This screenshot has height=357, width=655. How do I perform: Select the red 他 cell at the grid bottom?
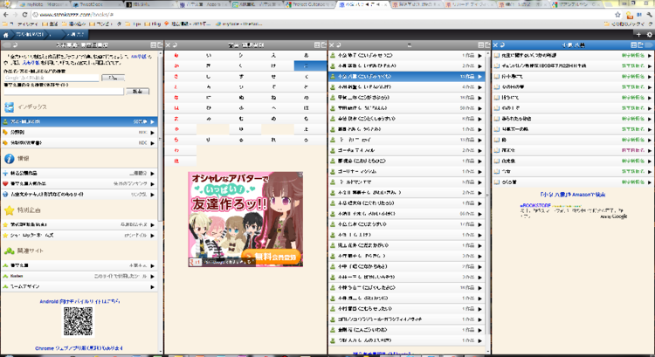(176, 161)
